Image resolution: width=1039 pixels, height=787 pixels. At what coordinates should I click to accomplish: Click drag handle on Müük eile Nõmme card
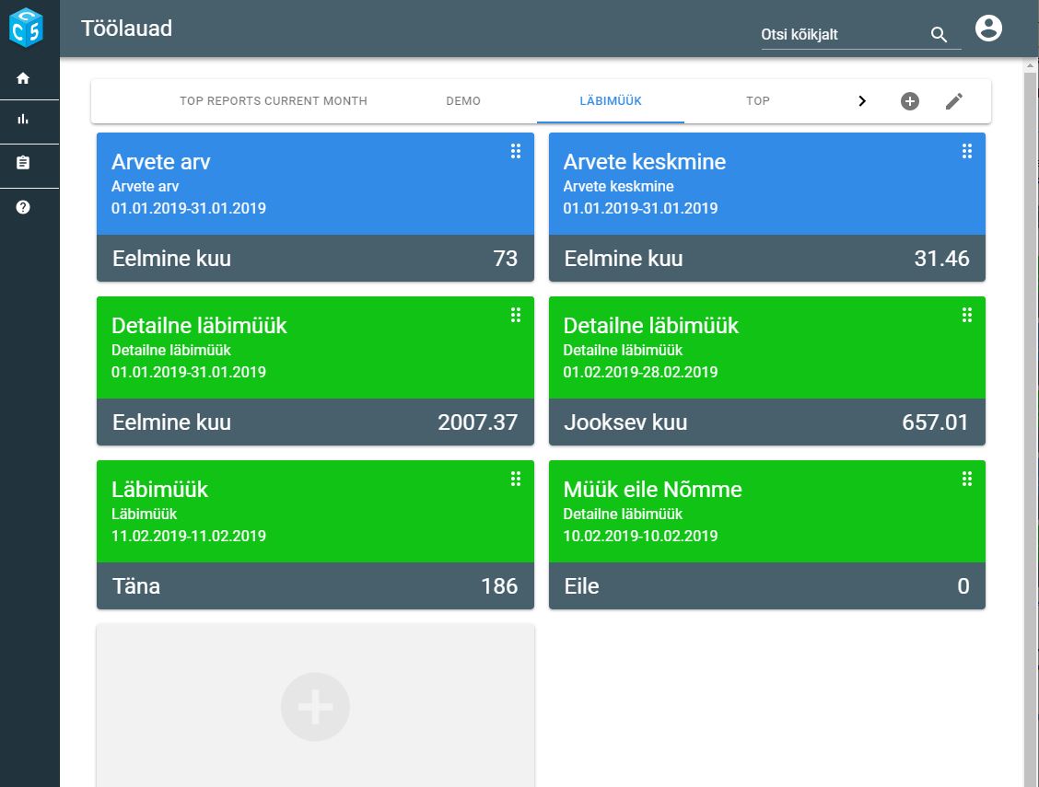[967, 479]
